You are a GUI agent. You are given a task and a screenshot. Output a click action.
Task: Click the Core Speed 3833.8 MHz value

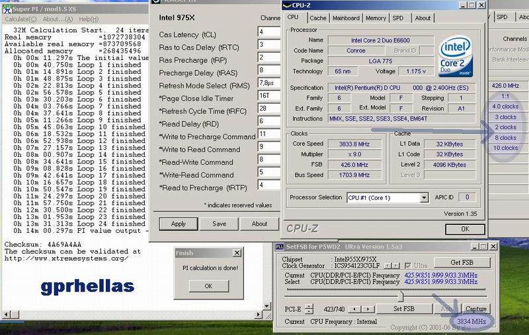[354, 144]
